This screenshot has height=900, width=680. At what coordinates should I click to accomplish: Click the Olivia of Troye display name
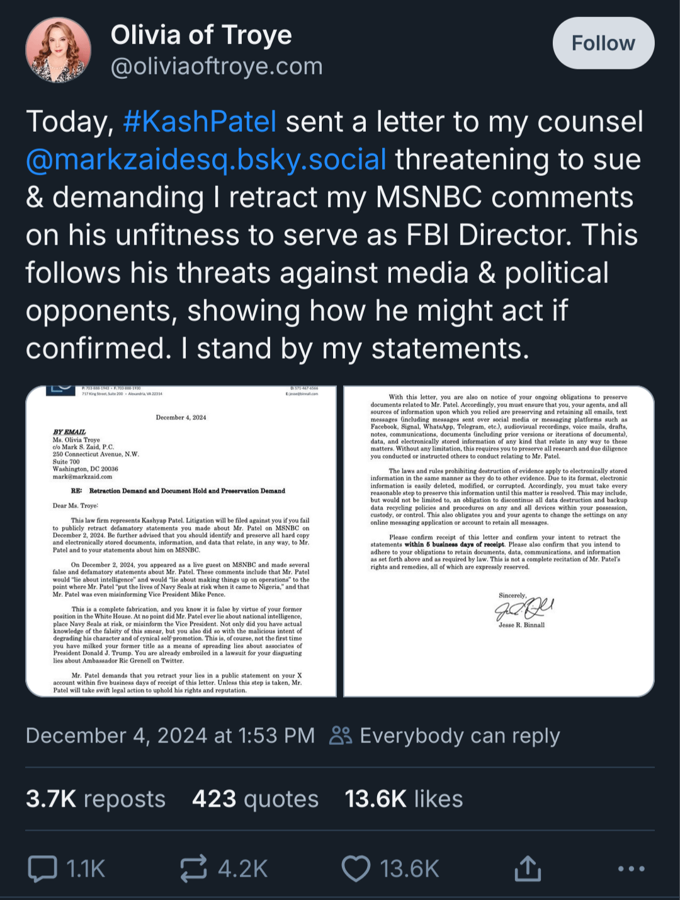click(201, 35)
